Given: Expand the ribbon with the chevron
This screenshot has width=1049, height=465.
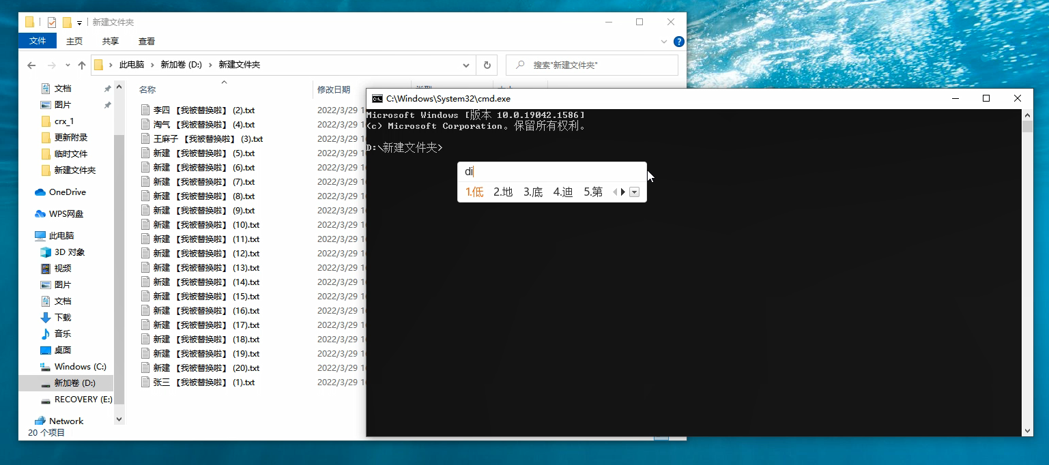Looking at the screenshot, I should (x=664, y=42).
